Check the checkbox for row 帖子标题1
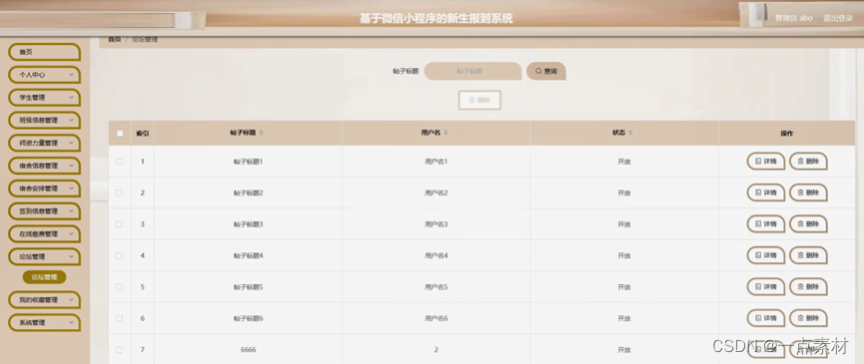 pos(119,162)
